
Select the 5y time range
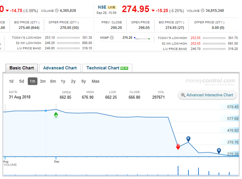(84, 81)
